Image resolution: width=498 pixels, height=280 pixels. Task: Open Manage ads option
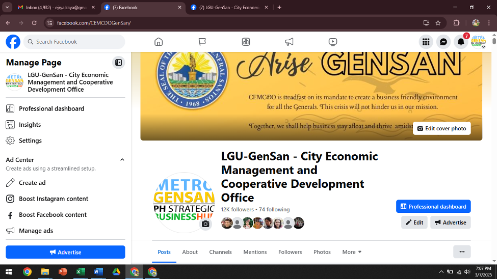click(x=65, y=231)
